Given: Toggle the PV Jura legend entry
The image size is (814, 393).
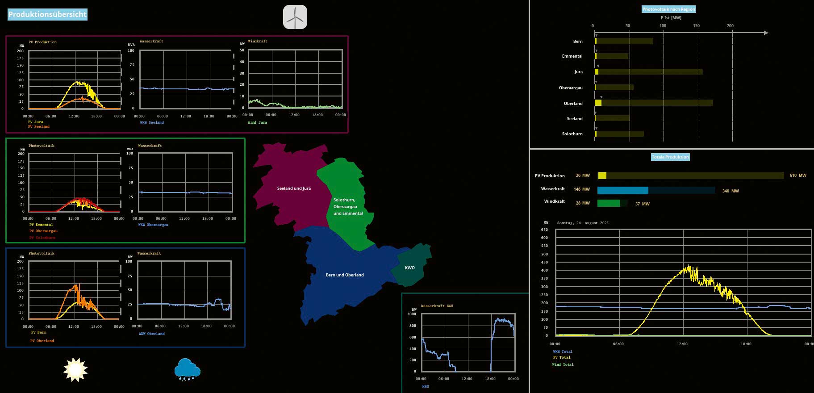Looking at the screenshot, I should [36, 122].
